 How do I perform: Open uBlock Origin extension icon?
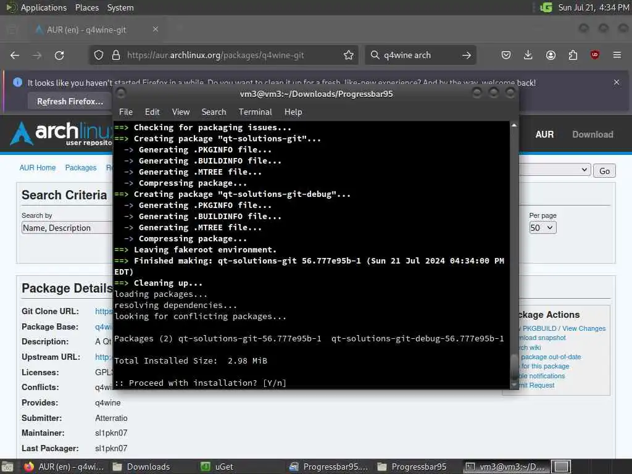(x=595, y=55)
